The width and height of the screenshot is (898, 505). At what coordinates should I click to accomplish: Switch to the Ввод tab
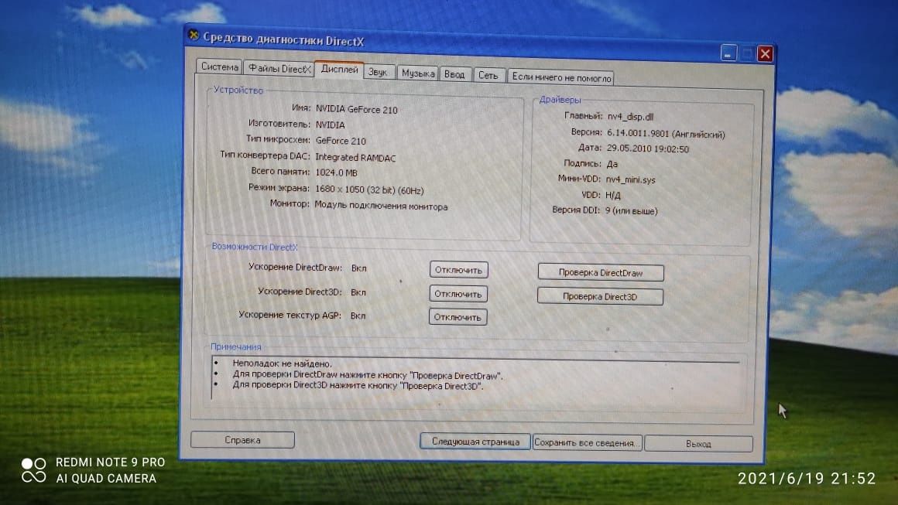tap(454, 74)
